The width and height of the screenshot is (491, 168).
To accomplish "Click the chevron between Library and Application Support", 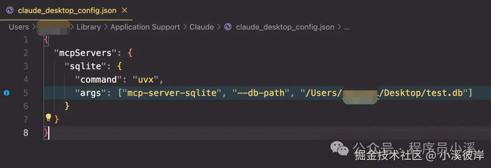I will pyautogui.click(x=105, y=28).
